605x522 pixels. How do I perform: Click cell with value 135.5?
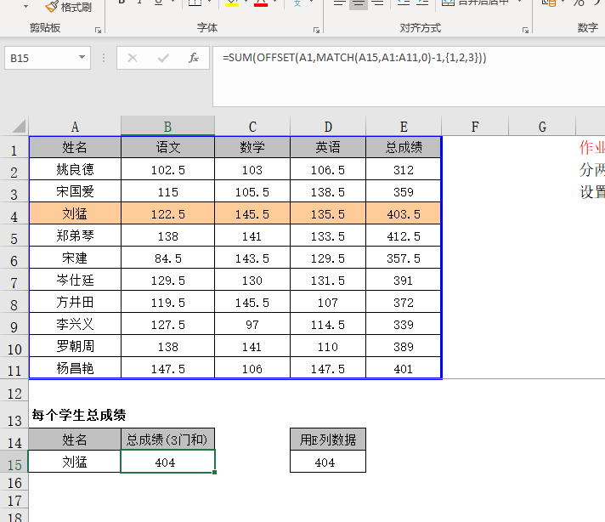point(328,214)
